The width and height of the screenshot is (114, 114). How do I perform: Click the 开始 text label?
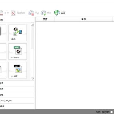49,13
